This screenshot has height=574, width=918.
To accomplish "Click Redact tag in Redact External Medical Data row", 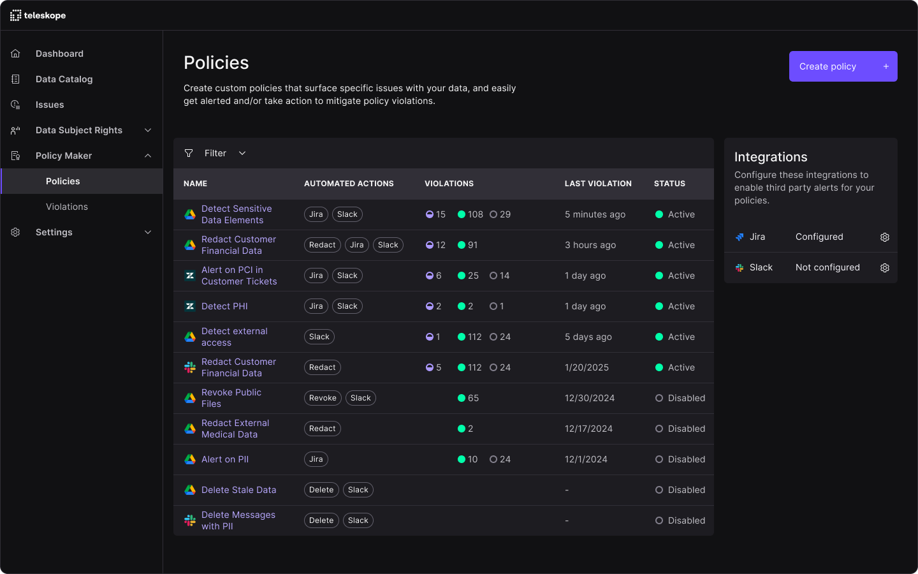I will [322, 429].
